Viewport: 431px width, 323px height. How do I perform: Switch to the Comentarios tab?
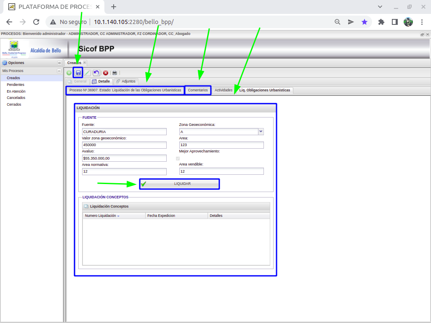(198, 90)
